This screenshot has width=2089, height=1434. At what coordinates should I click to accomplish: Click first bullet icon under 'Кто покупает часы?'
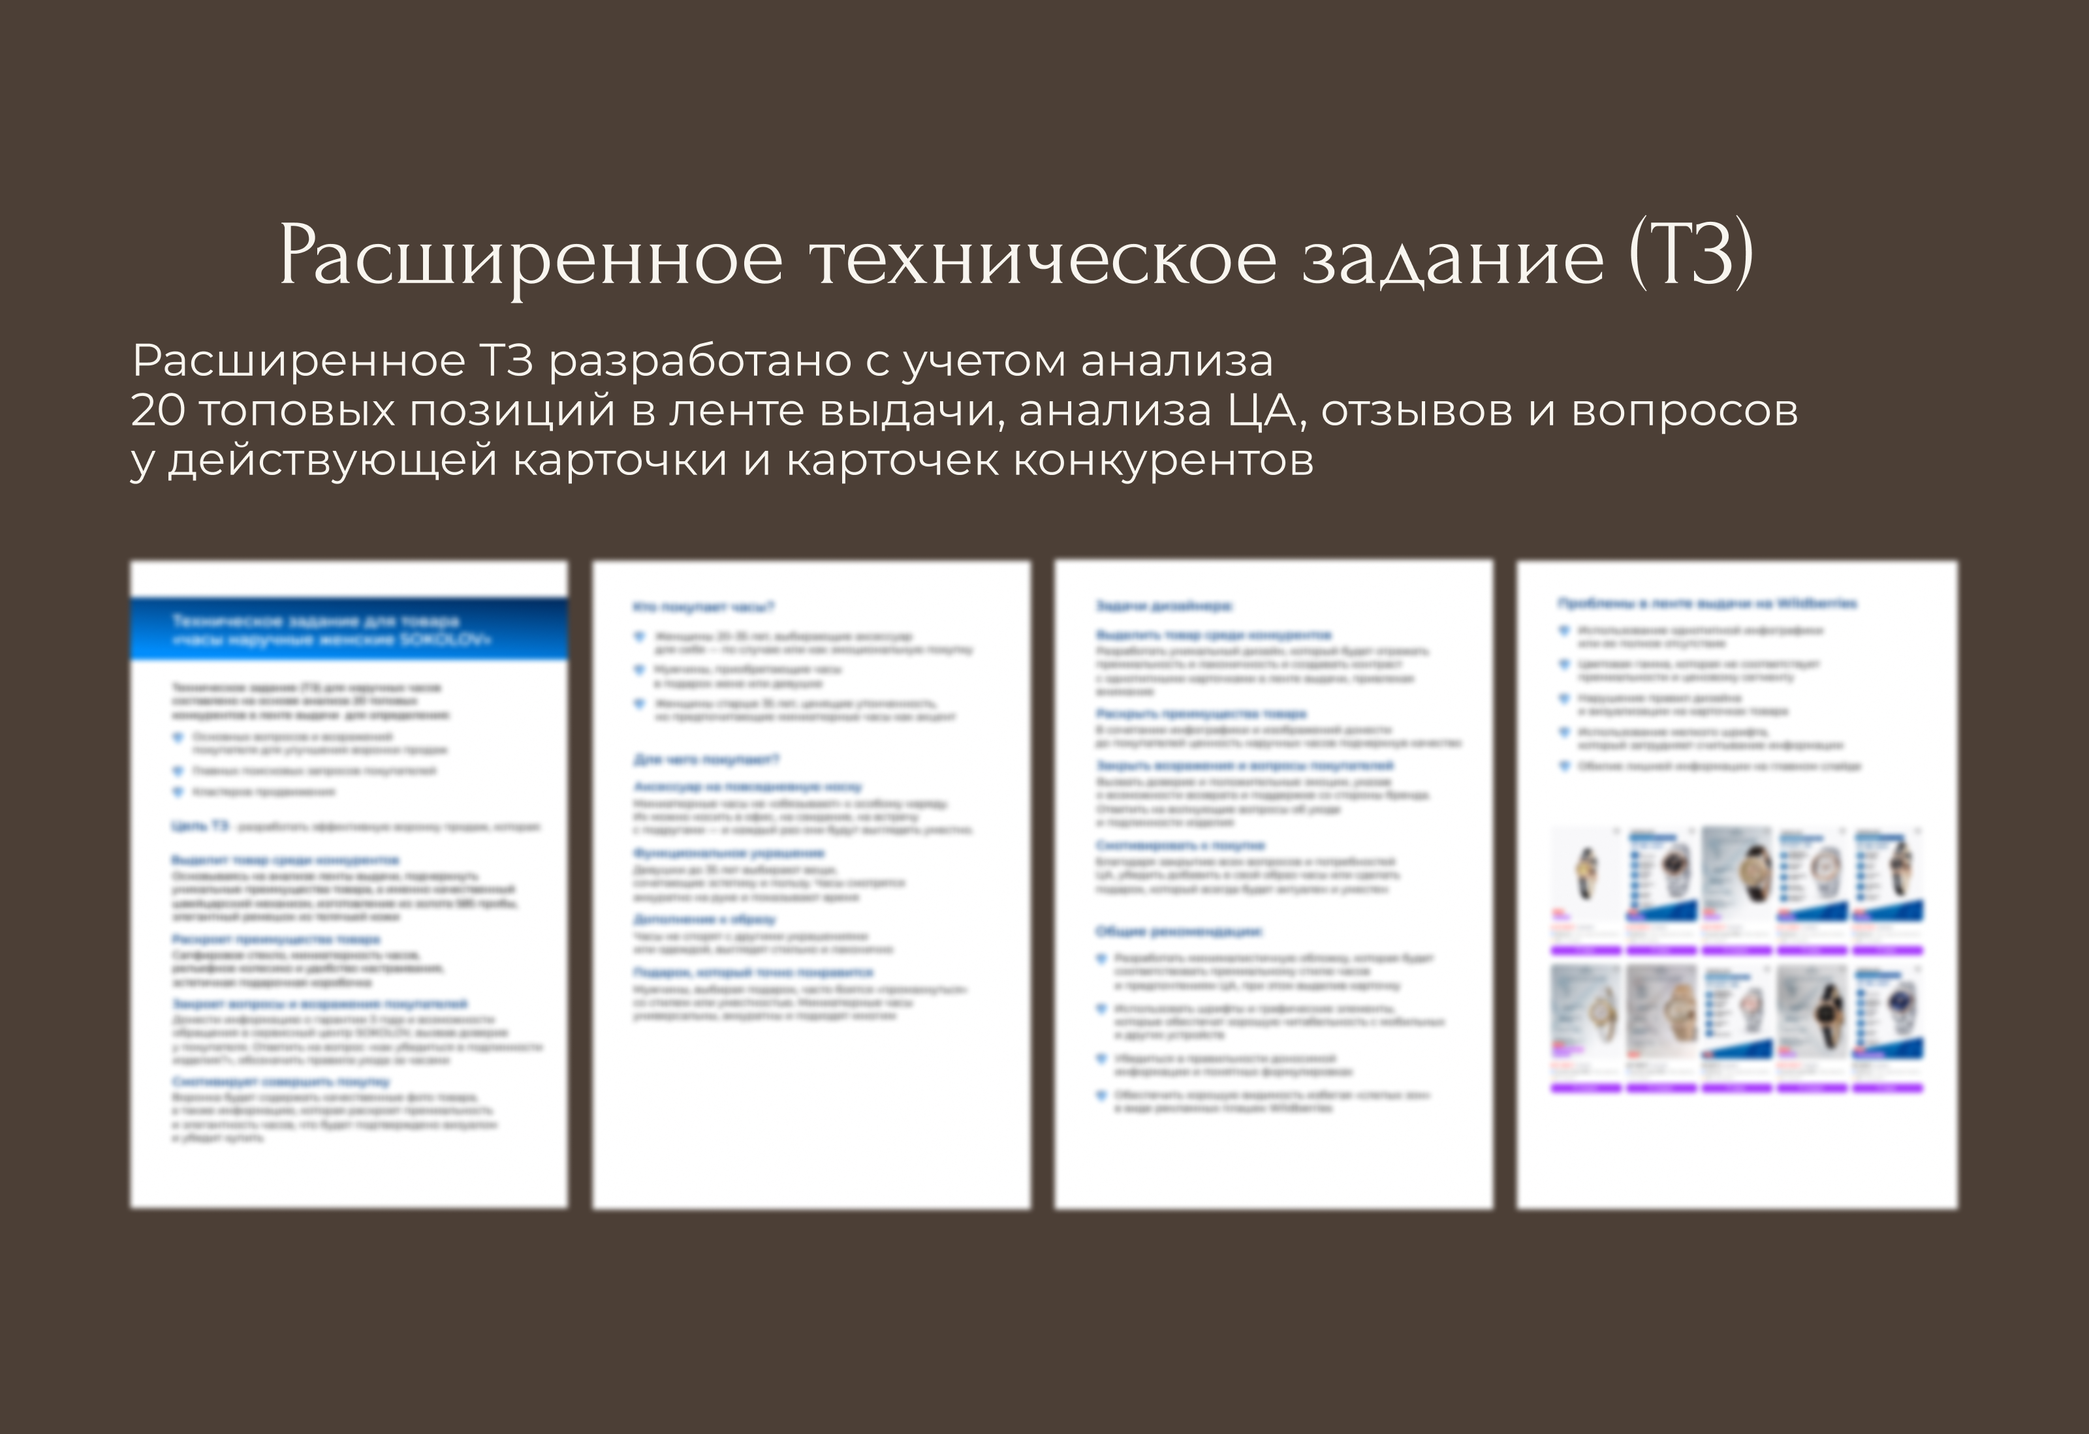click(x=639, y=636)
